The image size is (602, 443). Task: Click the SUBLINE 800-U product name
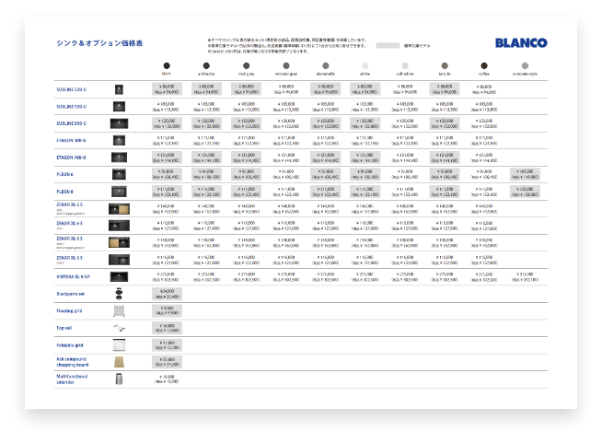tap(72, 123)
